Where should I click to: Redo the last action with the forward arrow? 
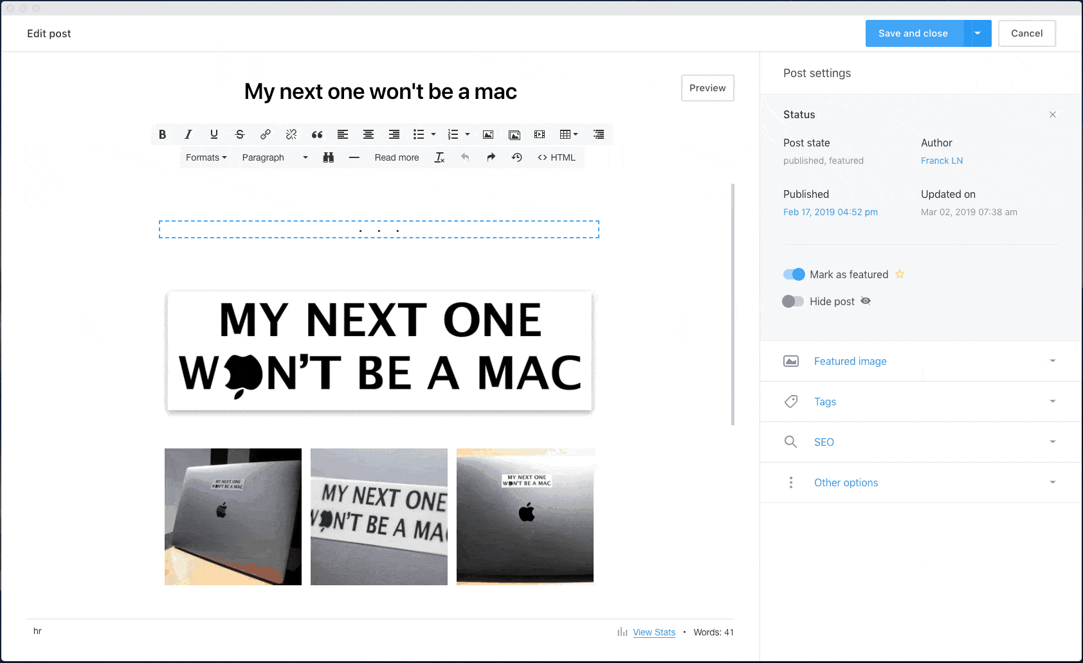click(491, 157)
